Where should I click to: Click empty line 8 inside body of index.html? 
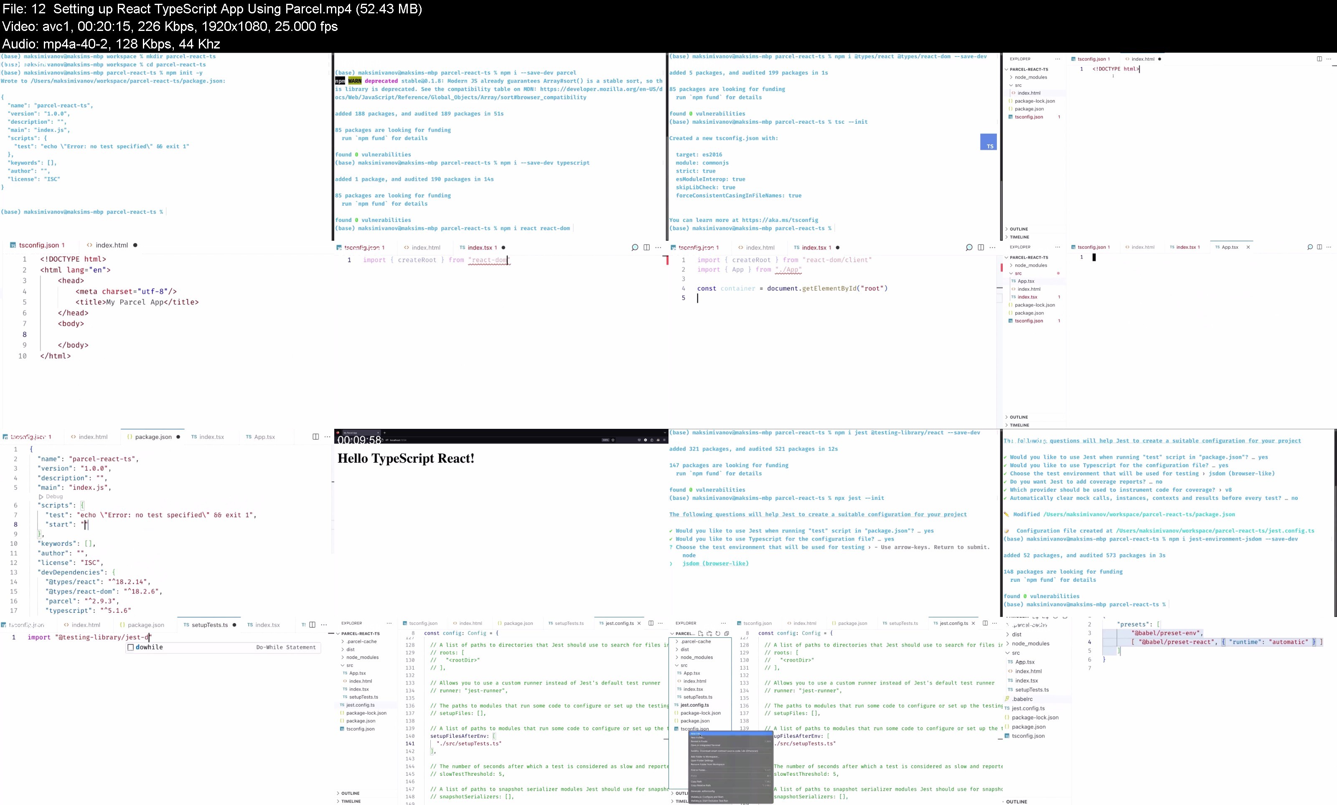tap(184, 334)
